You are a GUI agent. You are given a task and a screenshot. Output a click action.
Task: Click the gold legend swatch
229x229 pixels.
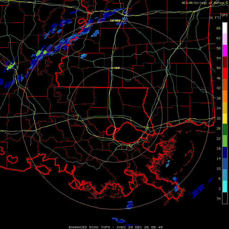[x=225, y=108]
